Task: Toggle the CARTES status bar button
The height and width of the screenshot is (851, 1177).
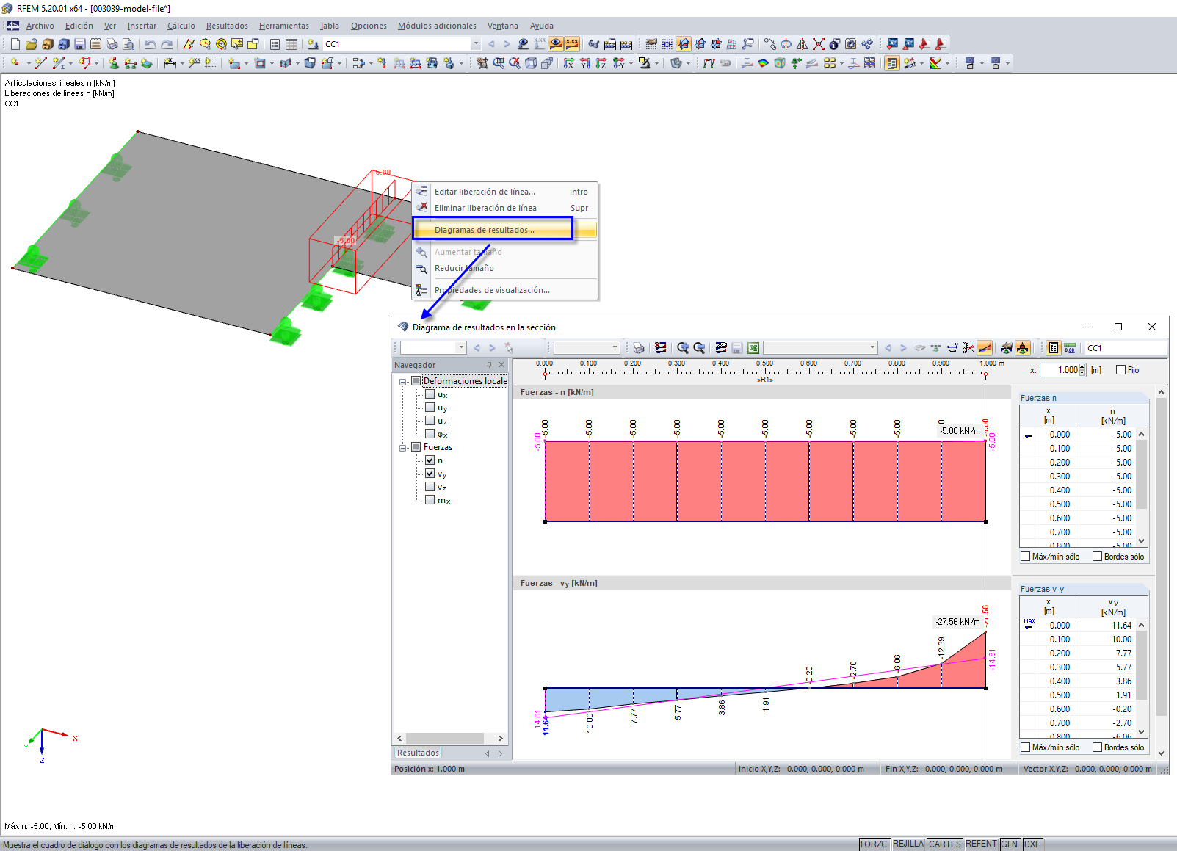Action: 945,844
